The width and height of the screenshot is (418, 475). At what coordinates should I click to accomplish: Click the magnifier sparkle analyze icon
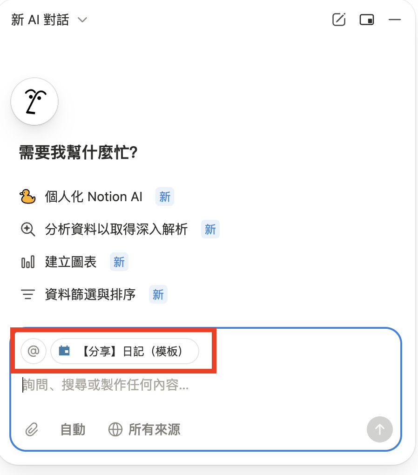pos(28,229)
